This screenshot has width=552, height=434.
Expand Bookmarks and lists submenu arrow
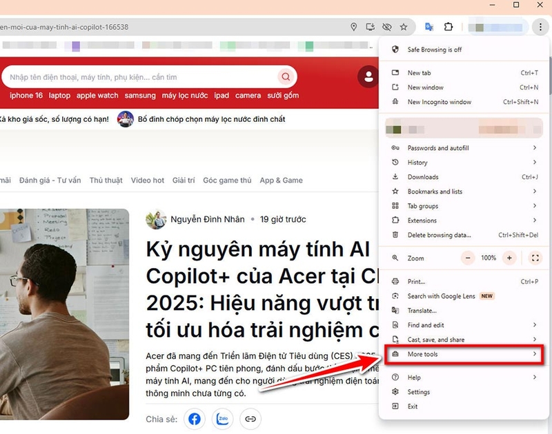coord(535,192)
